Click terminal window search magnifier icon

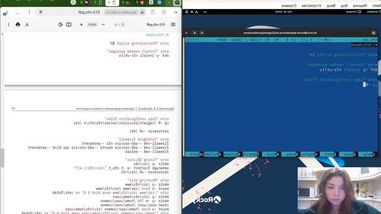pyautogui.click(x=202, y=33)
